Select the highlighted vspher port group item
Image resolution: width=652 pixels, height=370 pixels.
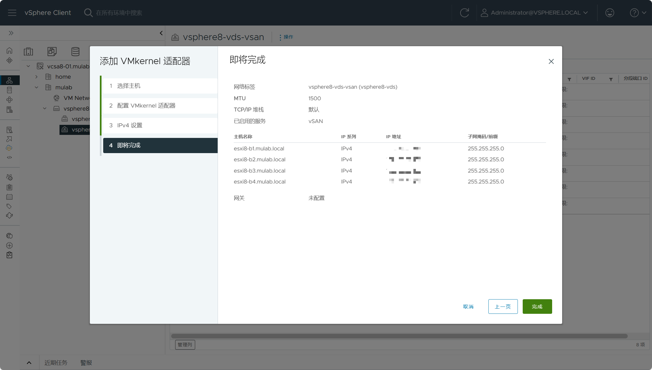(75, 129)
